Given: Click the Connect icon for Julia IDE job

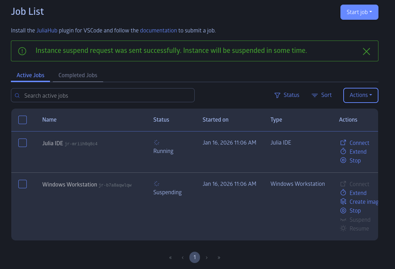Looking at the screenshot, I should click(x=343, y=143).
